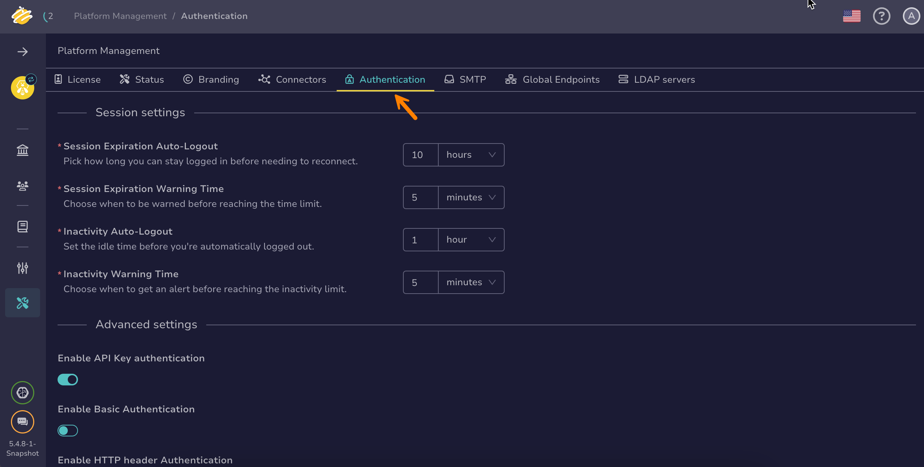924x467 pixels.
Task: Click the Global Endpoints network icon
Action: [511, 79]
